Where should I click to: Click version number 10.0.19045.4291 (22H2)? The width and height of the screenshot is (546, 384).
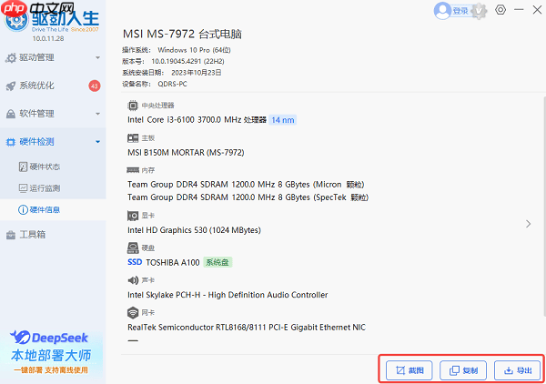pyautogui.click(x=187, y=61)
